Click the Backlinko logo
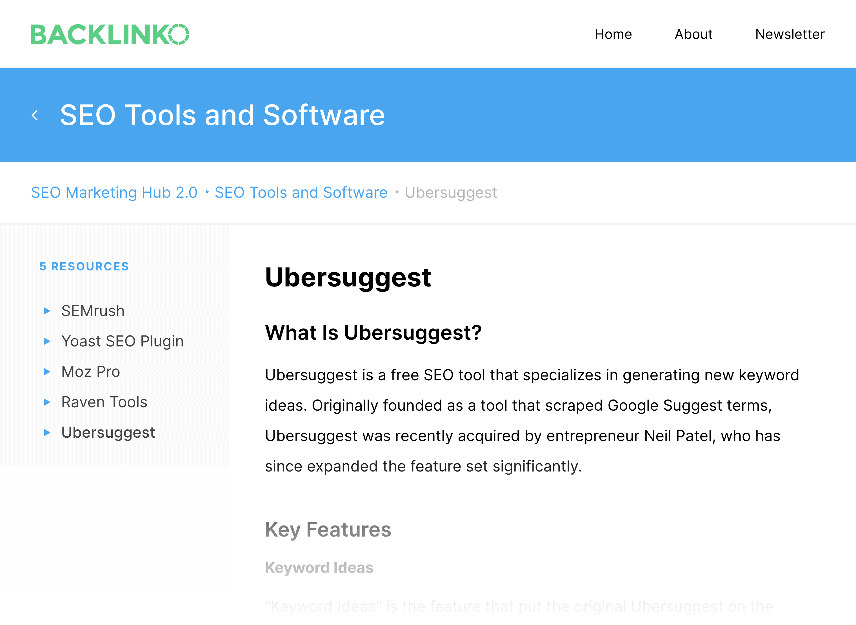Screen dimensions: 856x625 pos(110,34)
